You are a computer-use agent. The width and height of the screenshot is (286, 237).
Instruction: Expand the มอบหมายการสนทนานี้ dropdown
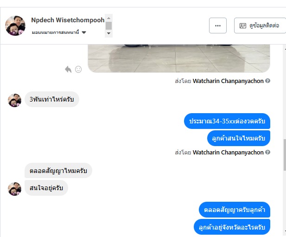[x=59, y=32]
